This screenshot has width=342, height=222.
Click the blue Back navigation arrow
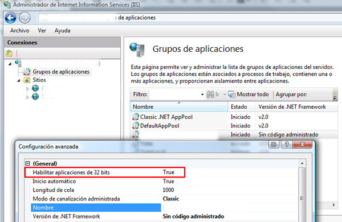pos(10,18)
